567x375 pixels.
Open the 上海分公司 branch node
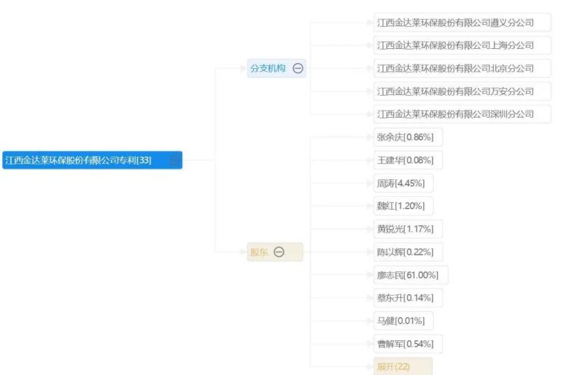pos(462,45)
